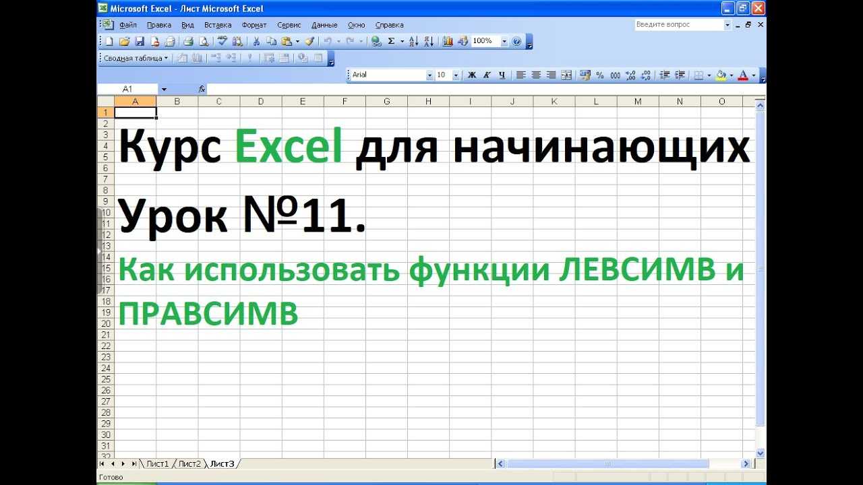Open the borders dropdown arrow
863x485 pixels.
tap(709, 75)
